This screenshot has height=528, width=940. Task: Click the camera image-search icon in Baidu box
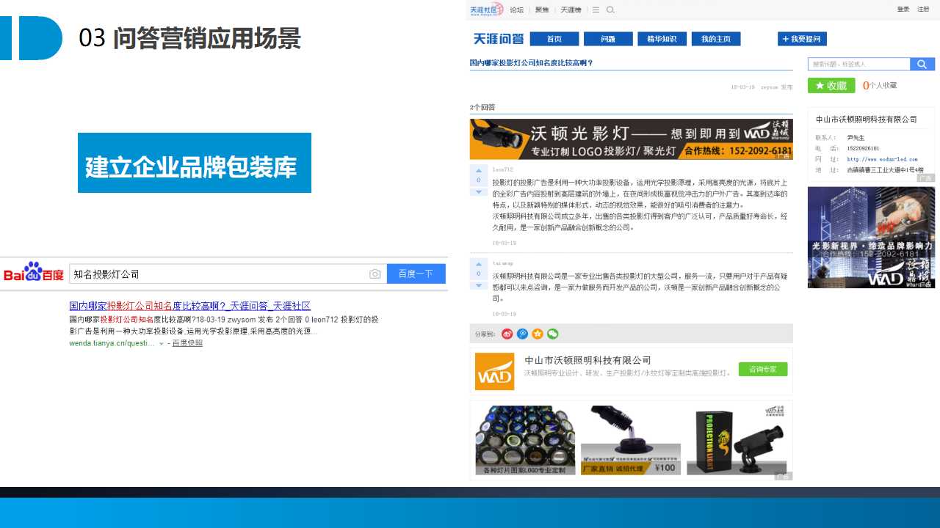375,274
